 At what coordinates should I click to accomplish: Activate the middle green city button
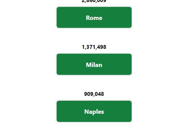click(94, 64)
